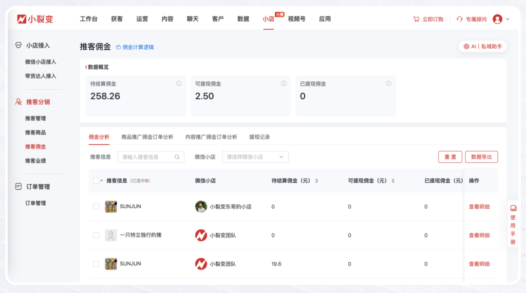
Task: Click the headset 专属顾问 icon
Action: 459,19
